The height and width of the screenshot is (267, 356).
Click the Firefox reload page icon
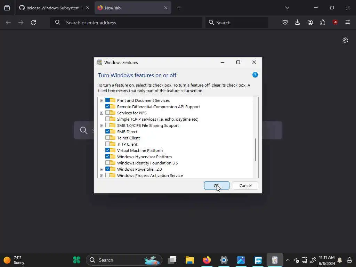click(x=33, y=23)
